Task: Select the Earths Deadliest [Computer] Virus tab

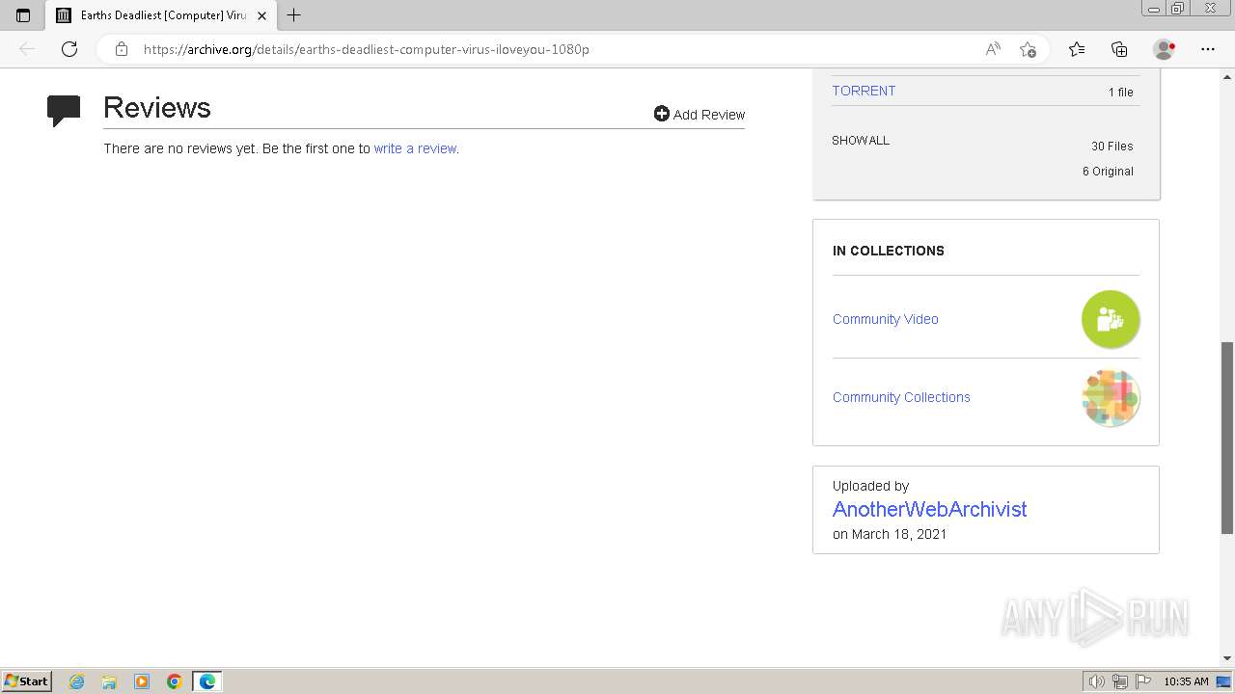Action: [162, 15]
